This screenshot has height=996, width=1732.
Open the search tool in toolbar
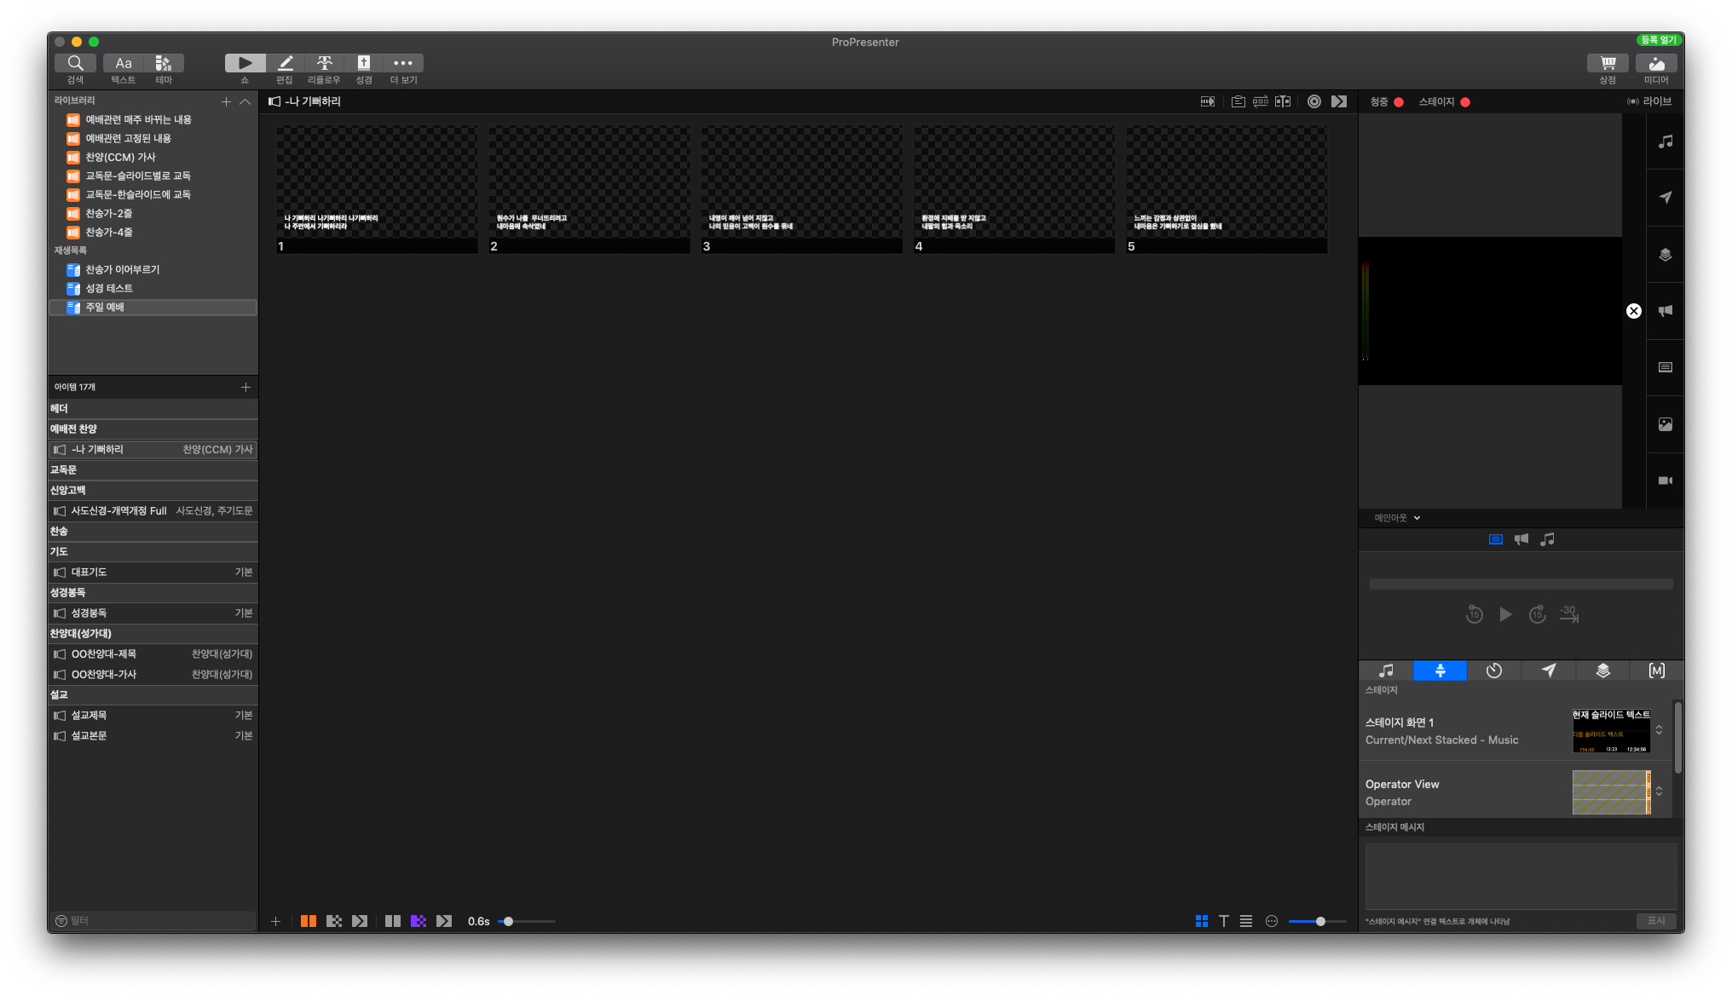coord(75,63)
